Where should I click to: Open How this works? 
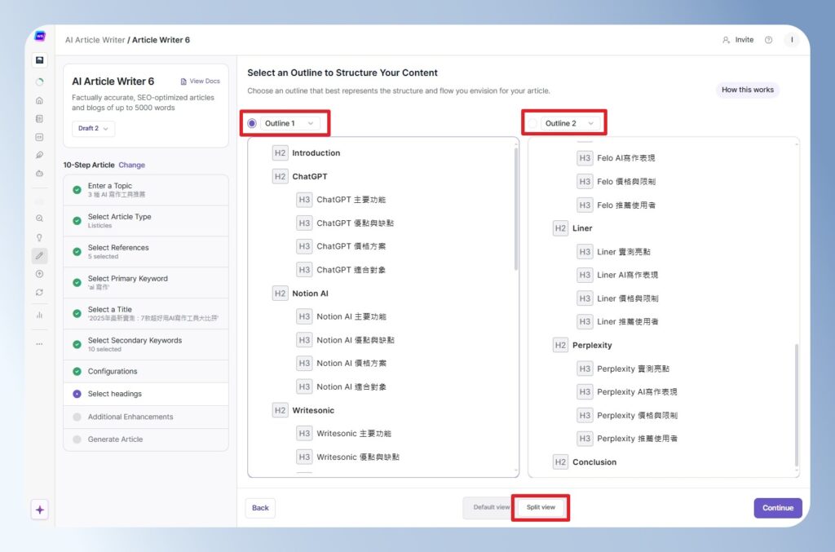(747, 90)
